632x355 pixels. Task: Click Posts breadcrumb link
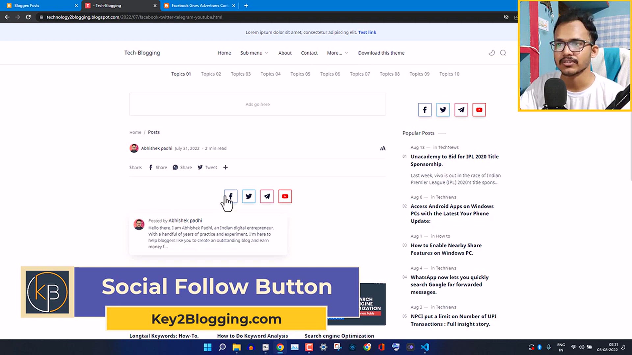[154, 132]
